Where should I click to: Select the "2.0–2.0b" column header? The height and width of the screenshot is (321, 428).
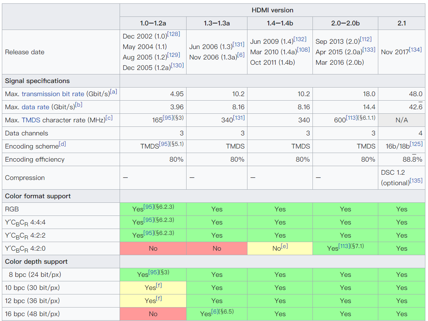(345, 23)
